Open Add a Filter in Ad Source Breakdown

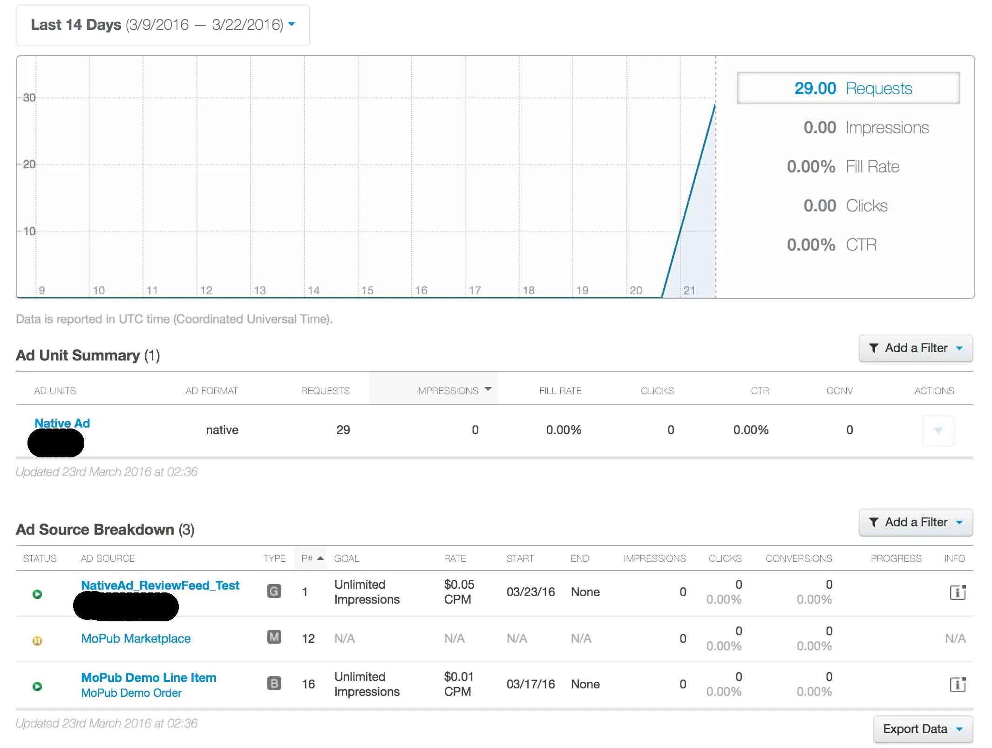pyautogui.click(x=915, y=522)
